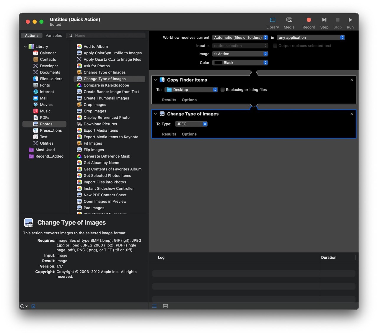378x335 pixels.
Task: Select the Photos category
Action: 44,124
